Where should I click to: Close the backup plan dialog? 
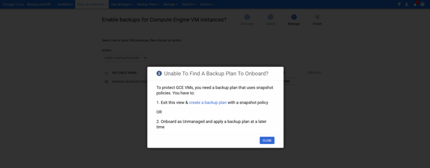click(267, 140)
